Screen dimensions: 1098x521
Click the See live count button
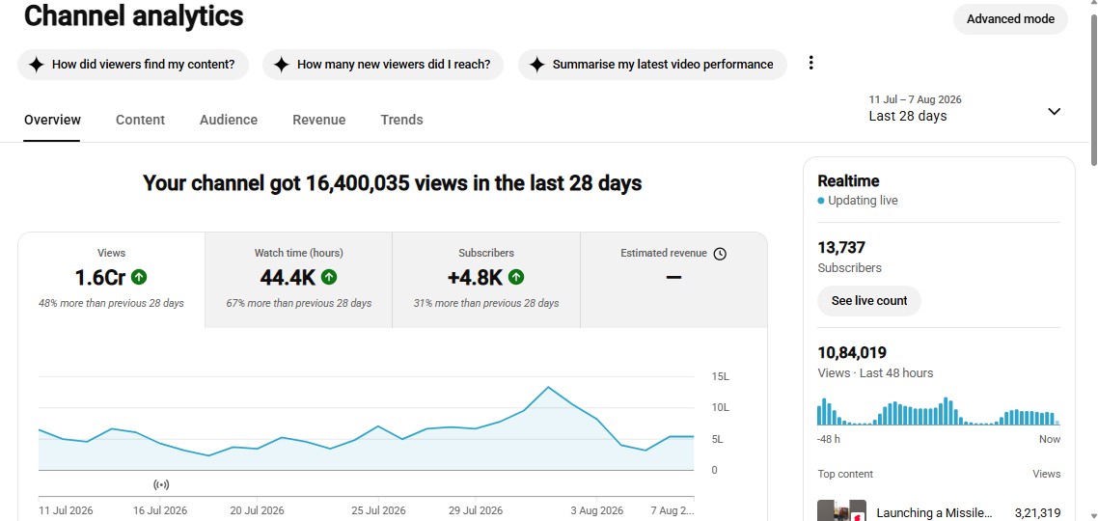pos(869,301)
